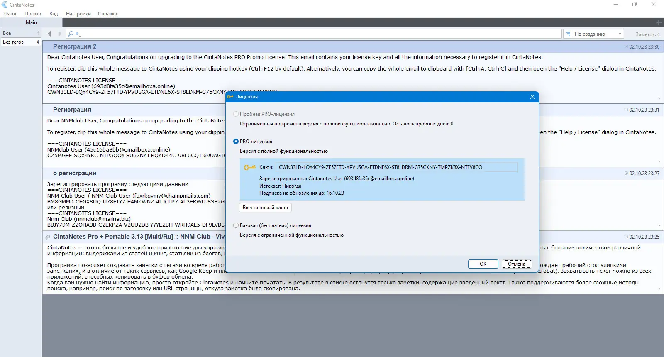Click clock icon beside 02.10.23 23:25
The width and height of the screenshot is (664, 357).
626,237
